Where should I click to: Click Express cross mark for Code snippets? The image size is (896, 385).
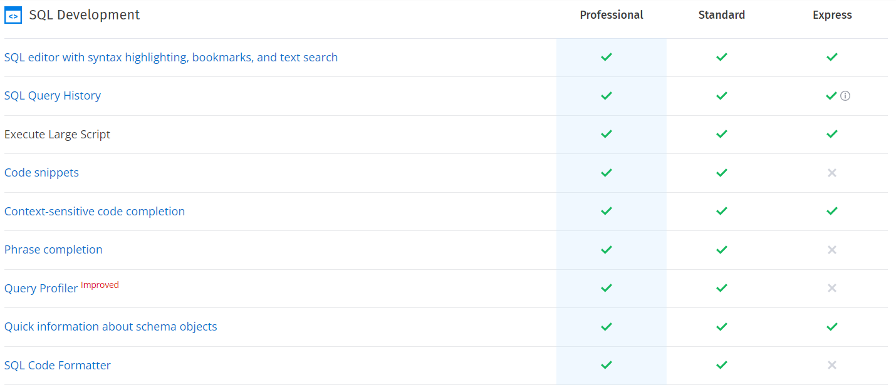tap(831, 173)
